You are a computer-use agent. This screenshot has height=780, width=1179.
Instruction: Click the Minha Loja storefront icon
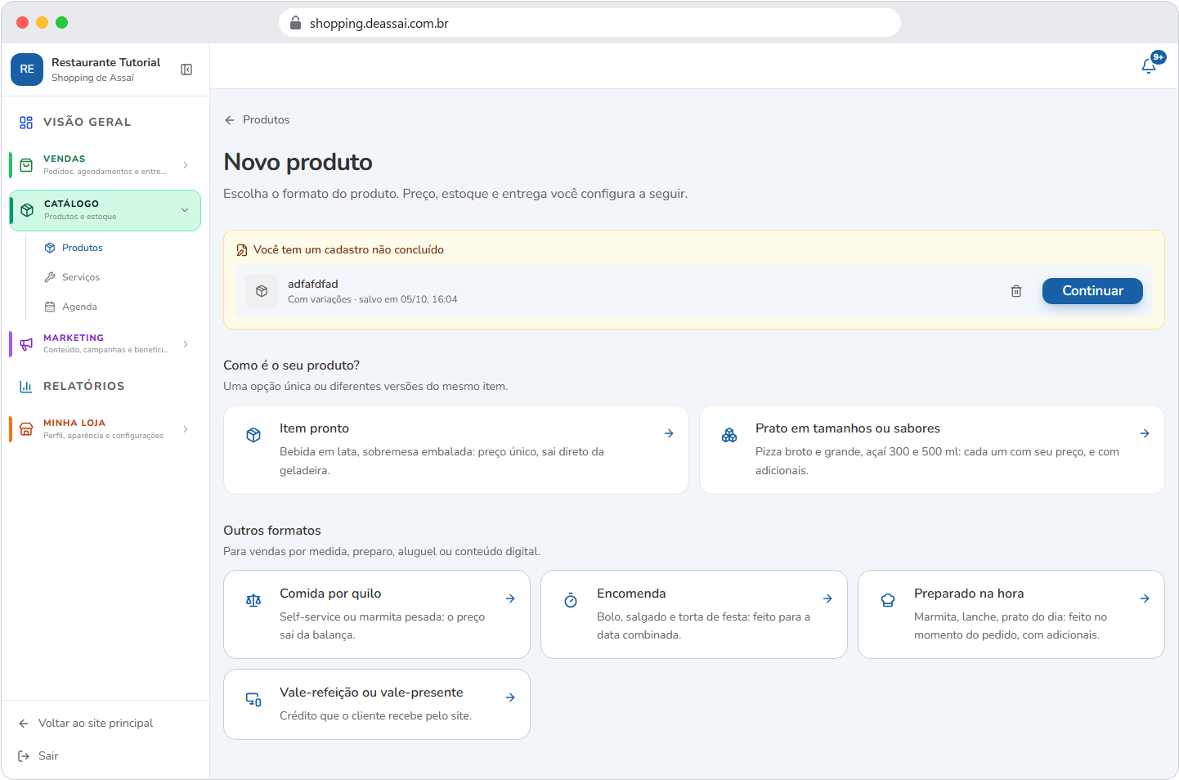26,429
